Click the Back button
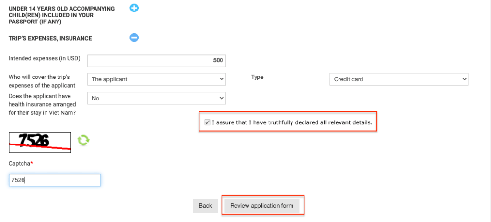The image size is (491, 222). tap(205, 206)
